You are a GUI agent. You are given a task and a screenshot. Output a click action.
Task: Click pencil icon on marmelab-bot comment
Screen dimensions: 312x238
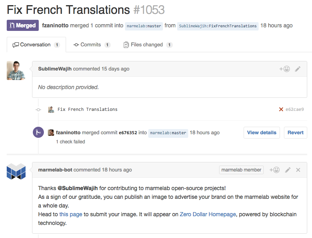[288, 170]
